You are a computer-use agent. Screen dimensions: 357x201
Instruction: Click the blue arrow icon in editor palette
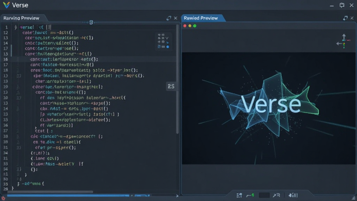point(168,43)
